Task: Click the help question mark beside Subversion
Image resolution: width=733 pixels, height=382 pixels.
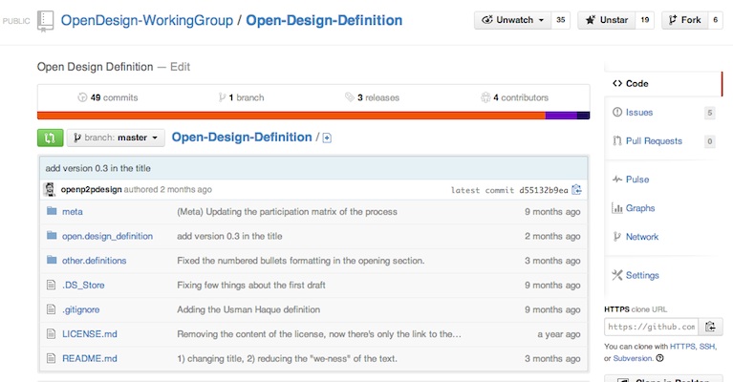Action: (x=659, y=358)
